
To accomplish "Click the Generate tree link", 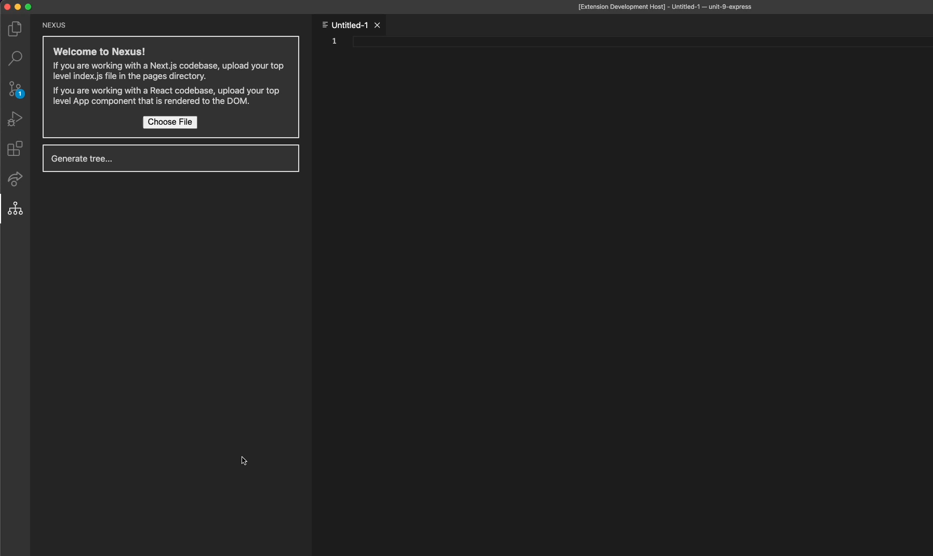I will tap(82, 158).
